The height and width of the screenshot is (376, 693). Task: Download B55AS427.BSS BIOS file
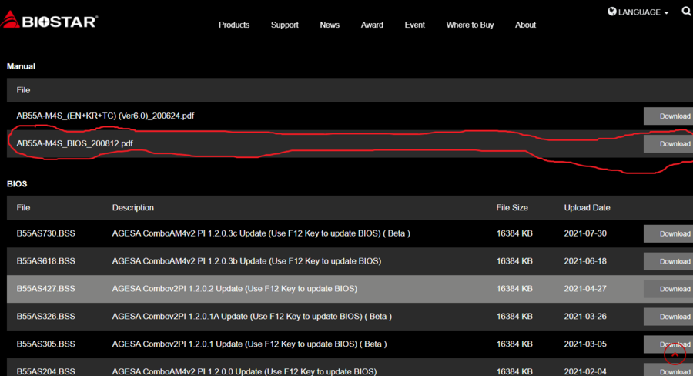coord(668,289)
